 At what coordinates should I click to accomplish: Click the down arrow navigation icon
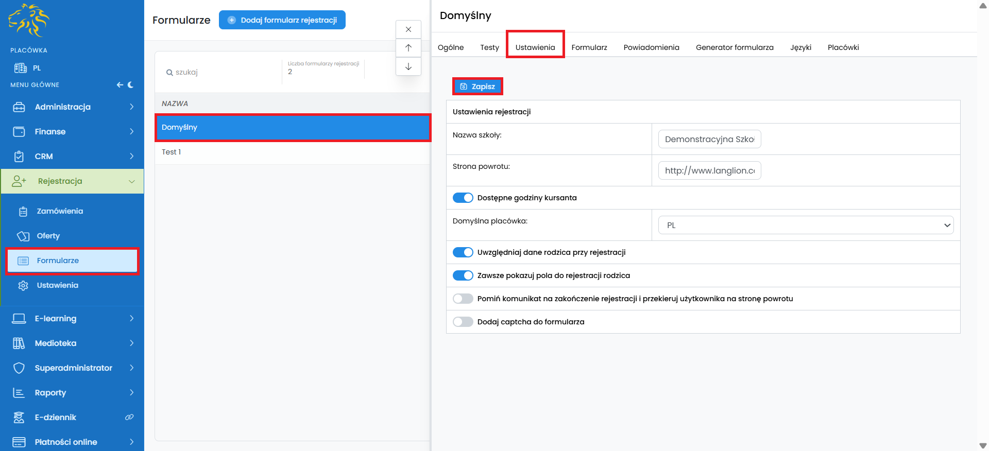(408, 66)
